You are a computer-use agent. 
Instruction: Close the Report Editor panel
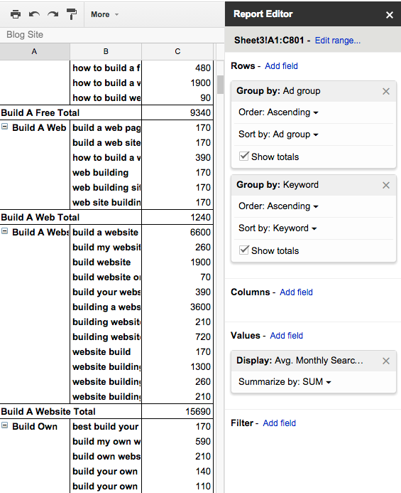(x=390, y=15)
